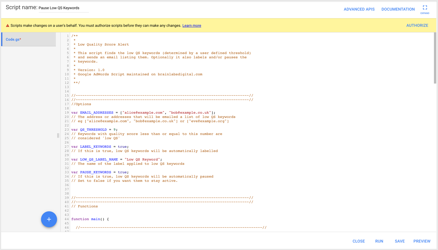Click the Expand editor icon

(x=425, y=8)
